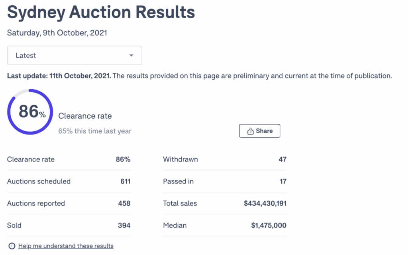Click the Auctions scheduled row label

[39, 181]
